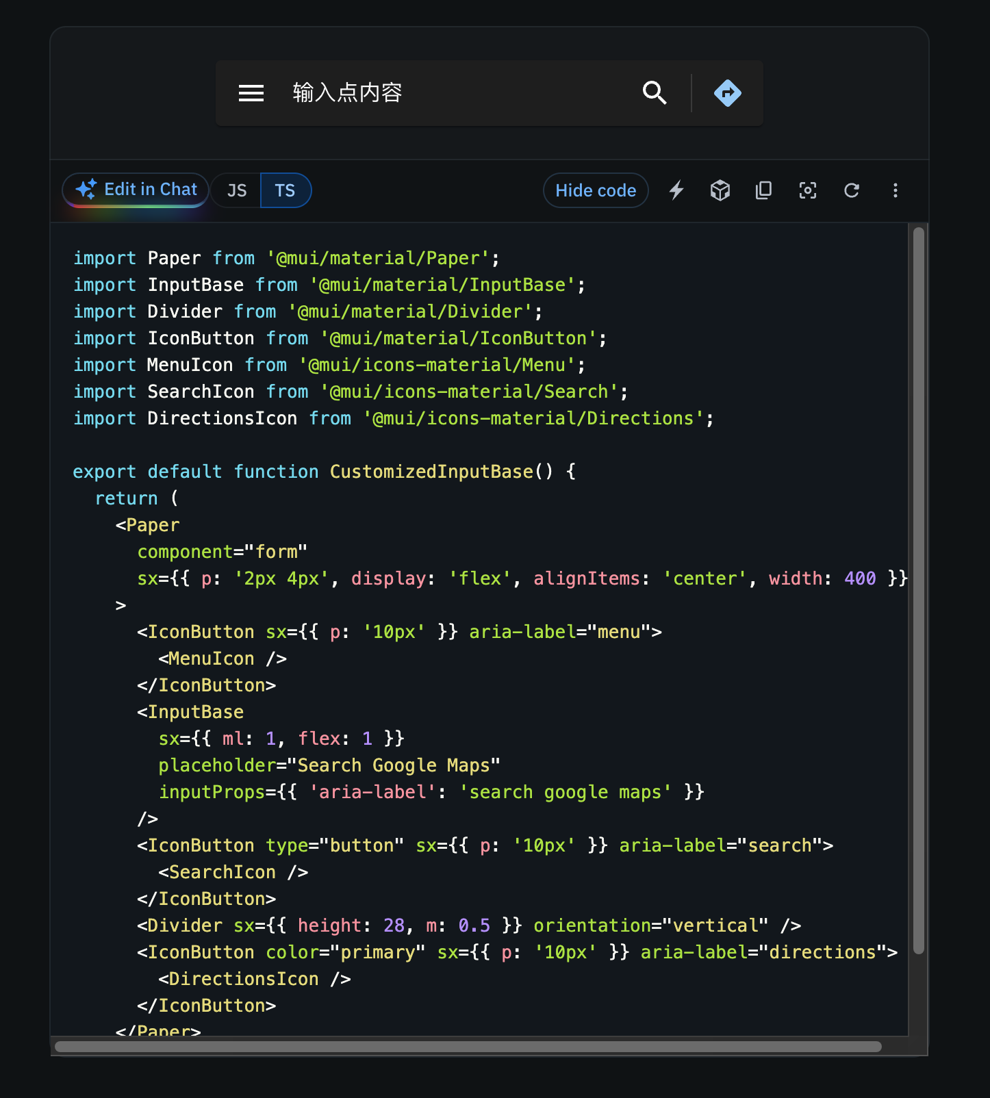Click '@mui/icons-material/Directions' import string
The width and height of the screenshot is (990, 1098).
coord(533,418)
